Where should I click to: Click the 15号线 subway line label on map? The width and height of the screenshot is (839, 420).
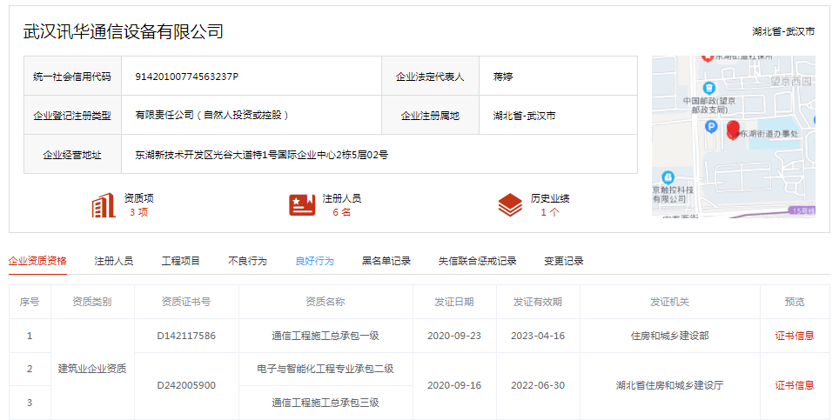[x=802, y=210]
